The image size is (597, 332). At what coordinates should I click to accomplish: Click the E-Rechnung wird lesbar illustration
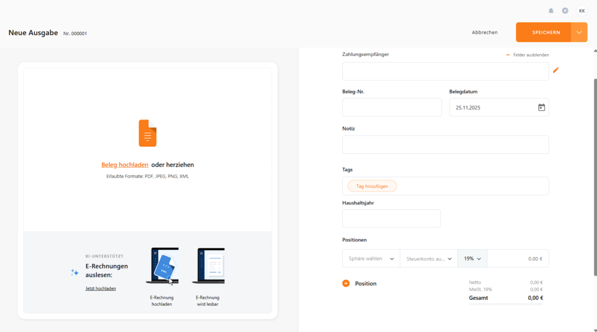(x=208, y=266)
